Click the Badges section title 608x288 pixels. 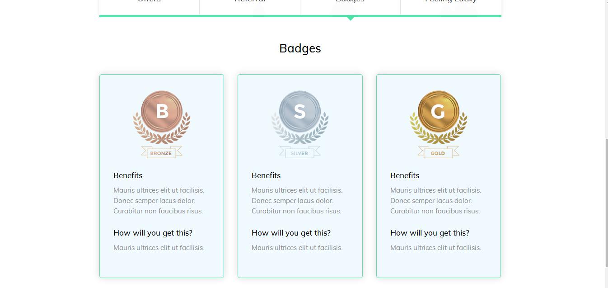pos(300,48)
